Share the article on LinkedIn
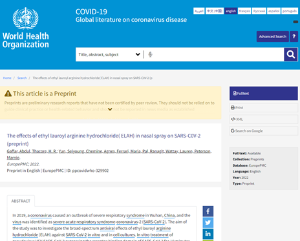The image size is (300, 241). click(208, 234)
